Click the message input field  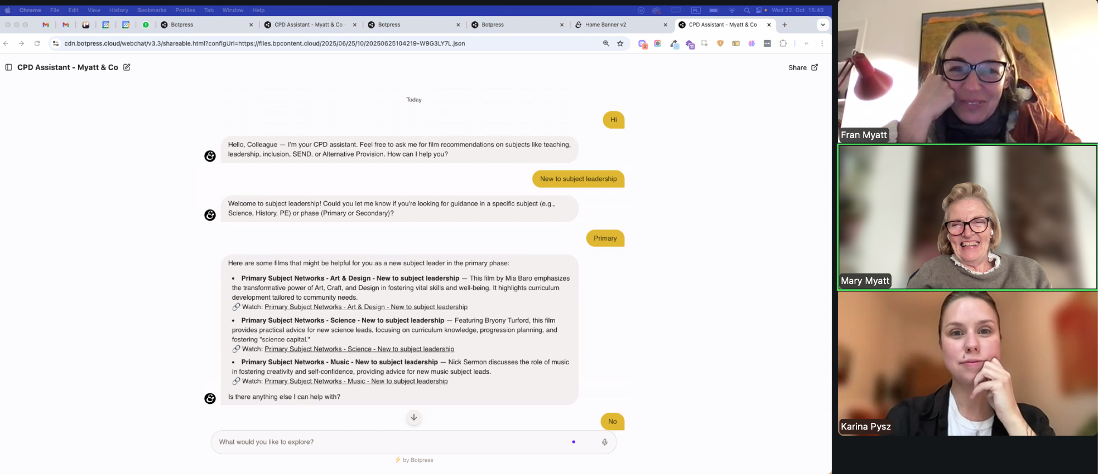tap(390, 442)
